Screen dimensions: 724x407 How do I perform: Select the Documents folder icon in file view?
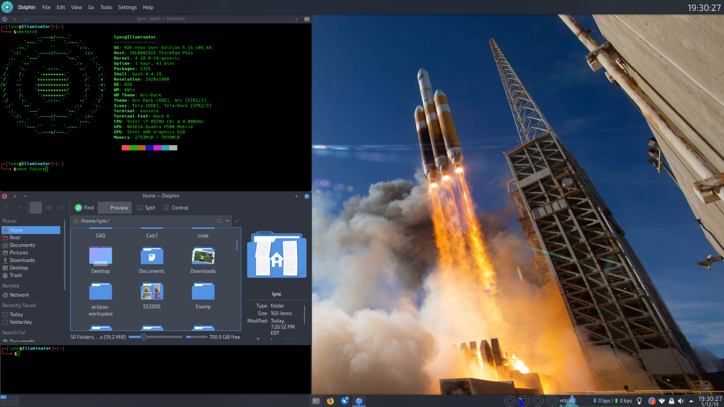pos(152,256)
